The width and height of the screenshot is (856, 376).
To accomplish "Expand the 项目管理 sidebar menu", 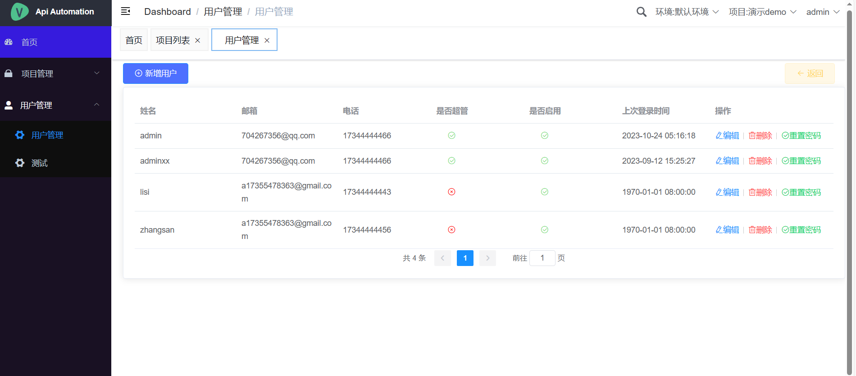I will pos(55,73).
